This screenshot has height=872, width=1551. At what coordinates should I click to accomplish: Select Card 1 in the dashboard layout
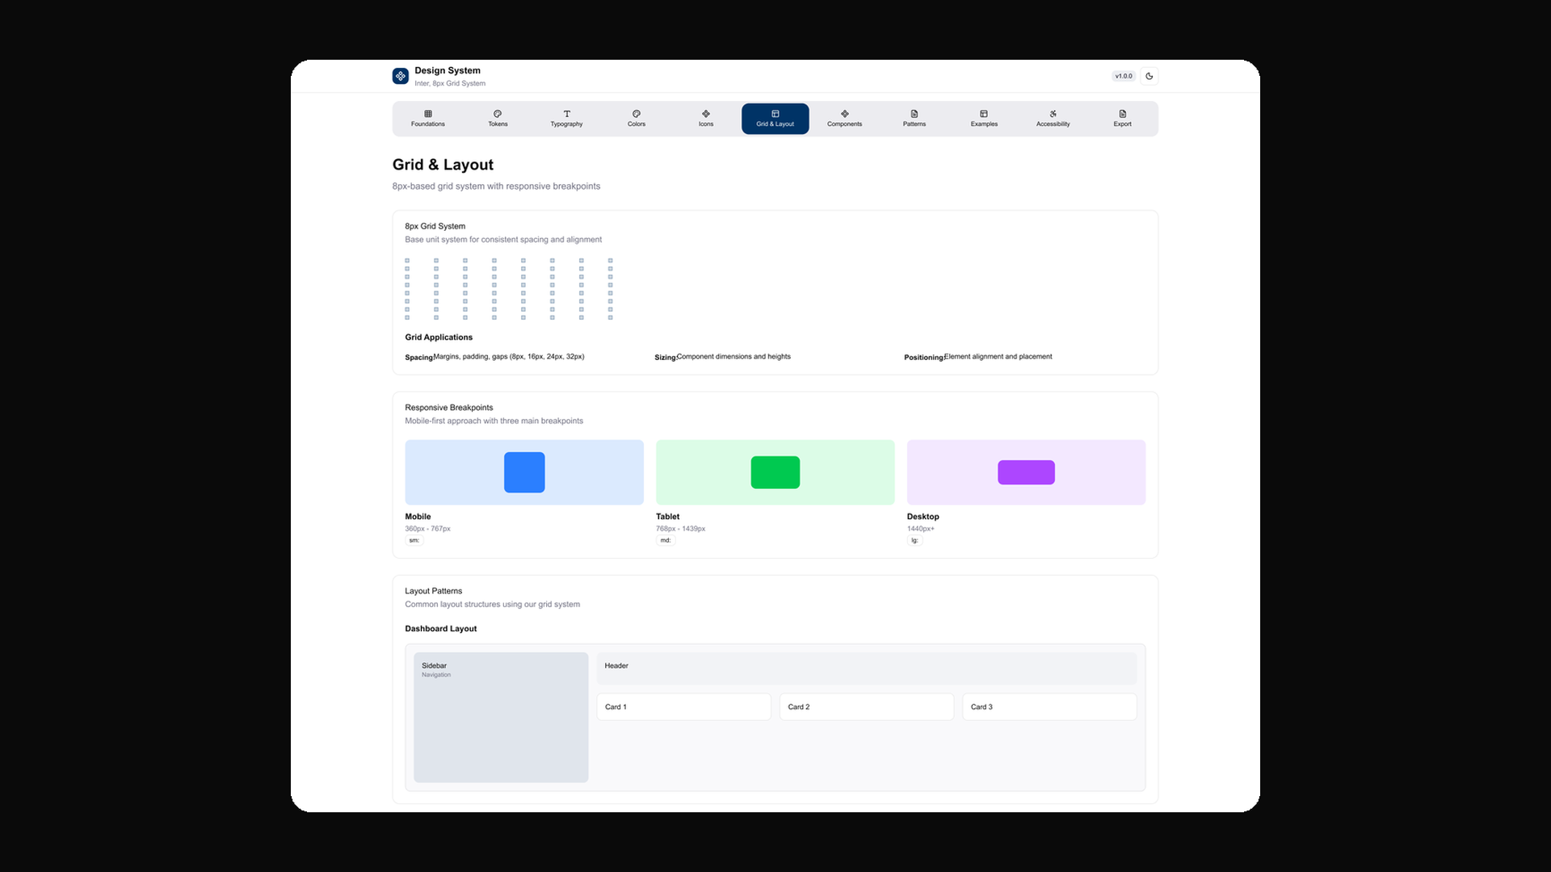pos(683,706)
